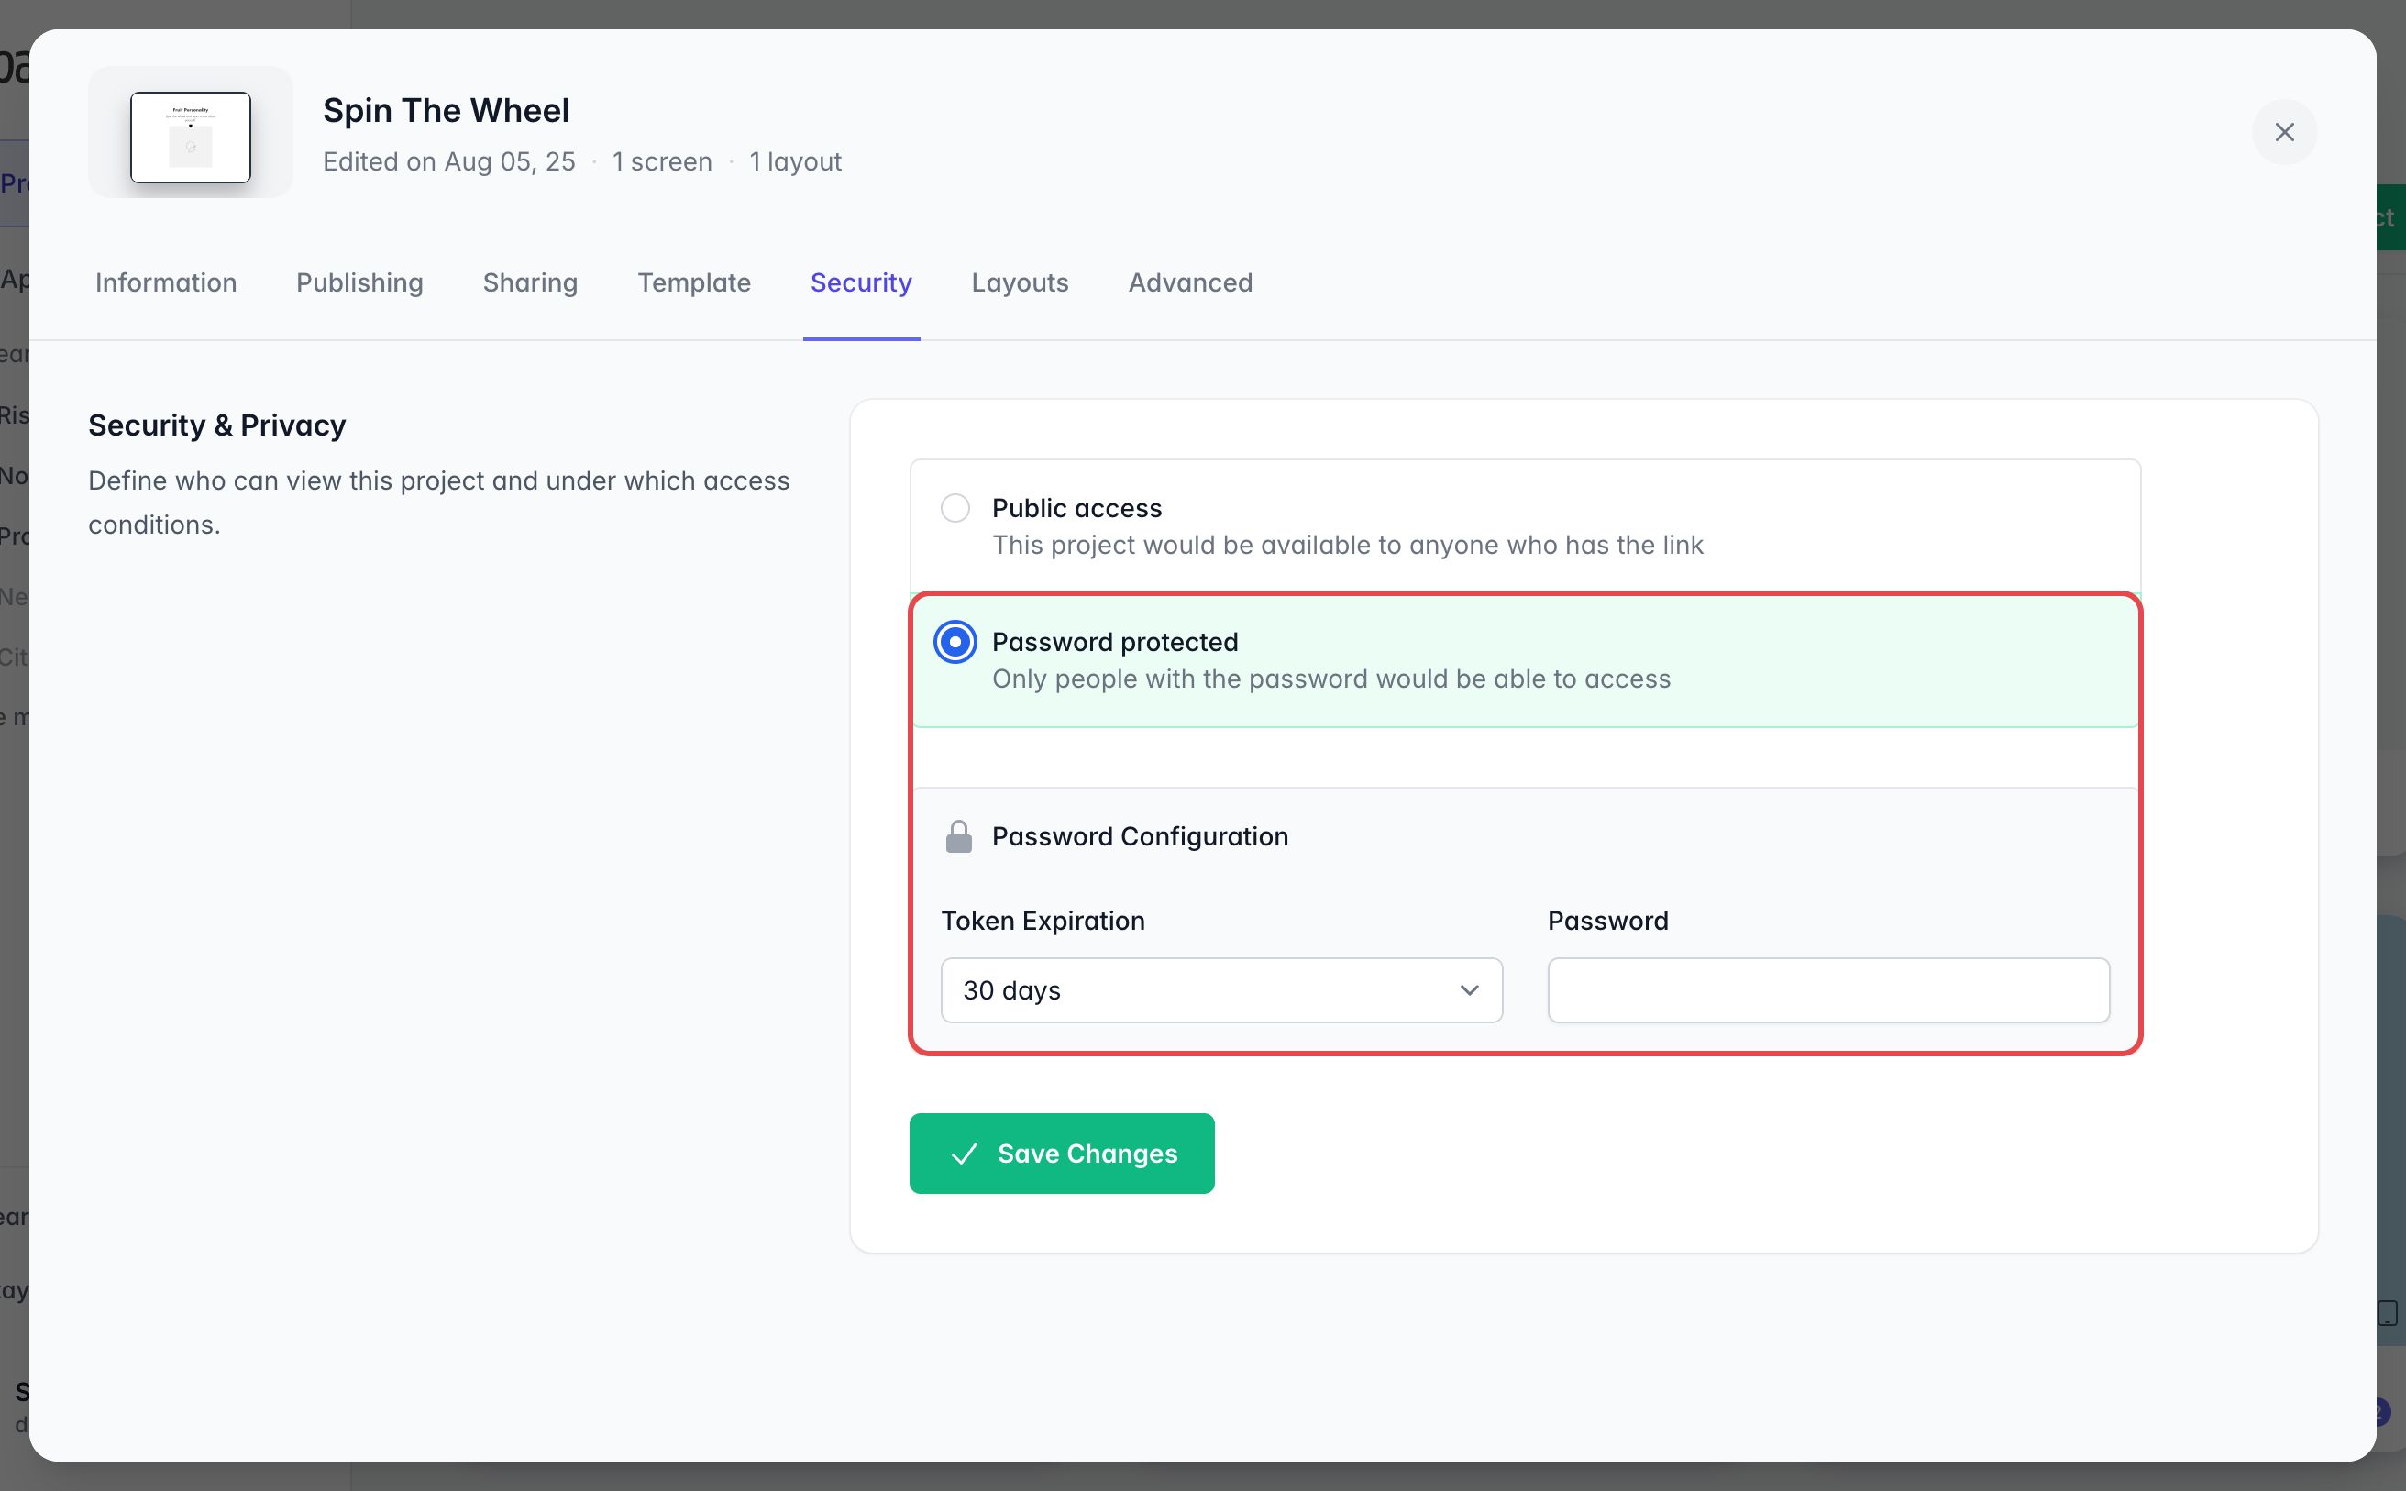This screenshot has height=1491, width=2406.
Task: Click the Security & Privacy heading
Action: [x=217, y=425]
